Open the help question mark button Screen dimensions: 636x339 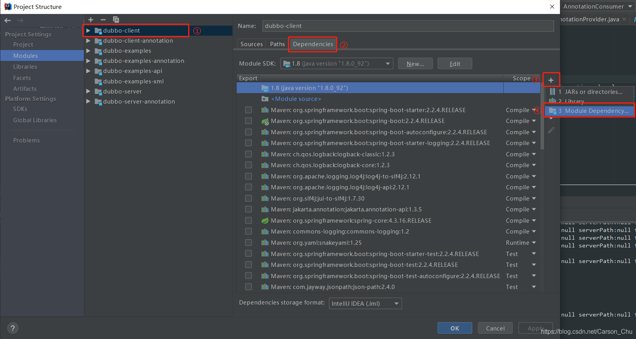click(x=13, y=328)
